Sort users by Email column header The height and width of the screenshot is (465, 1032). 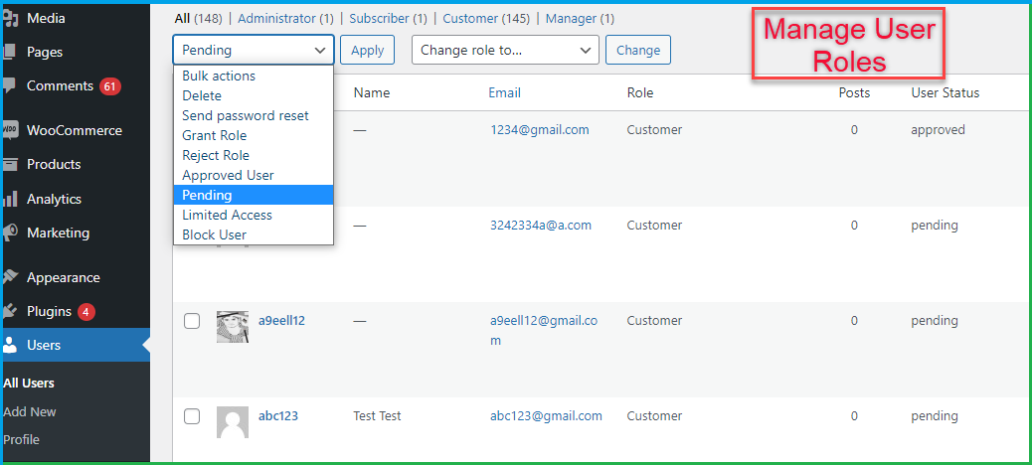504,92
